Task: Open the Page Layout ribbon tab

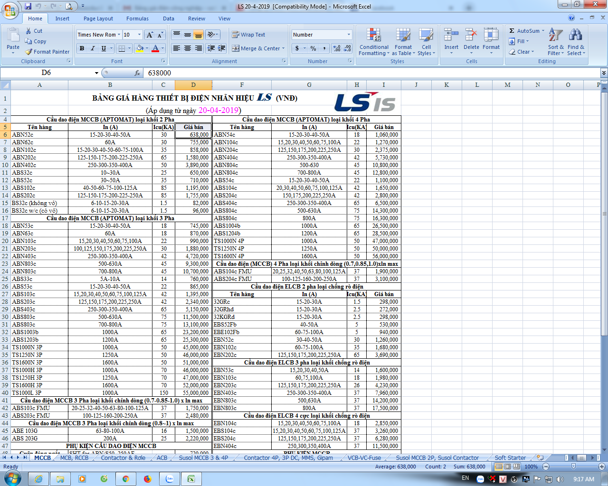Action: [98, 19]
